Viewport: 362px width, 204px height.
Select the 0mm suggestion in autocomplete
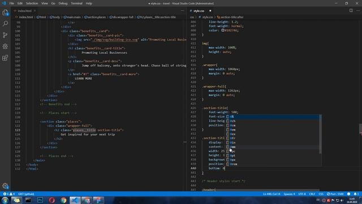pos(273,147)
